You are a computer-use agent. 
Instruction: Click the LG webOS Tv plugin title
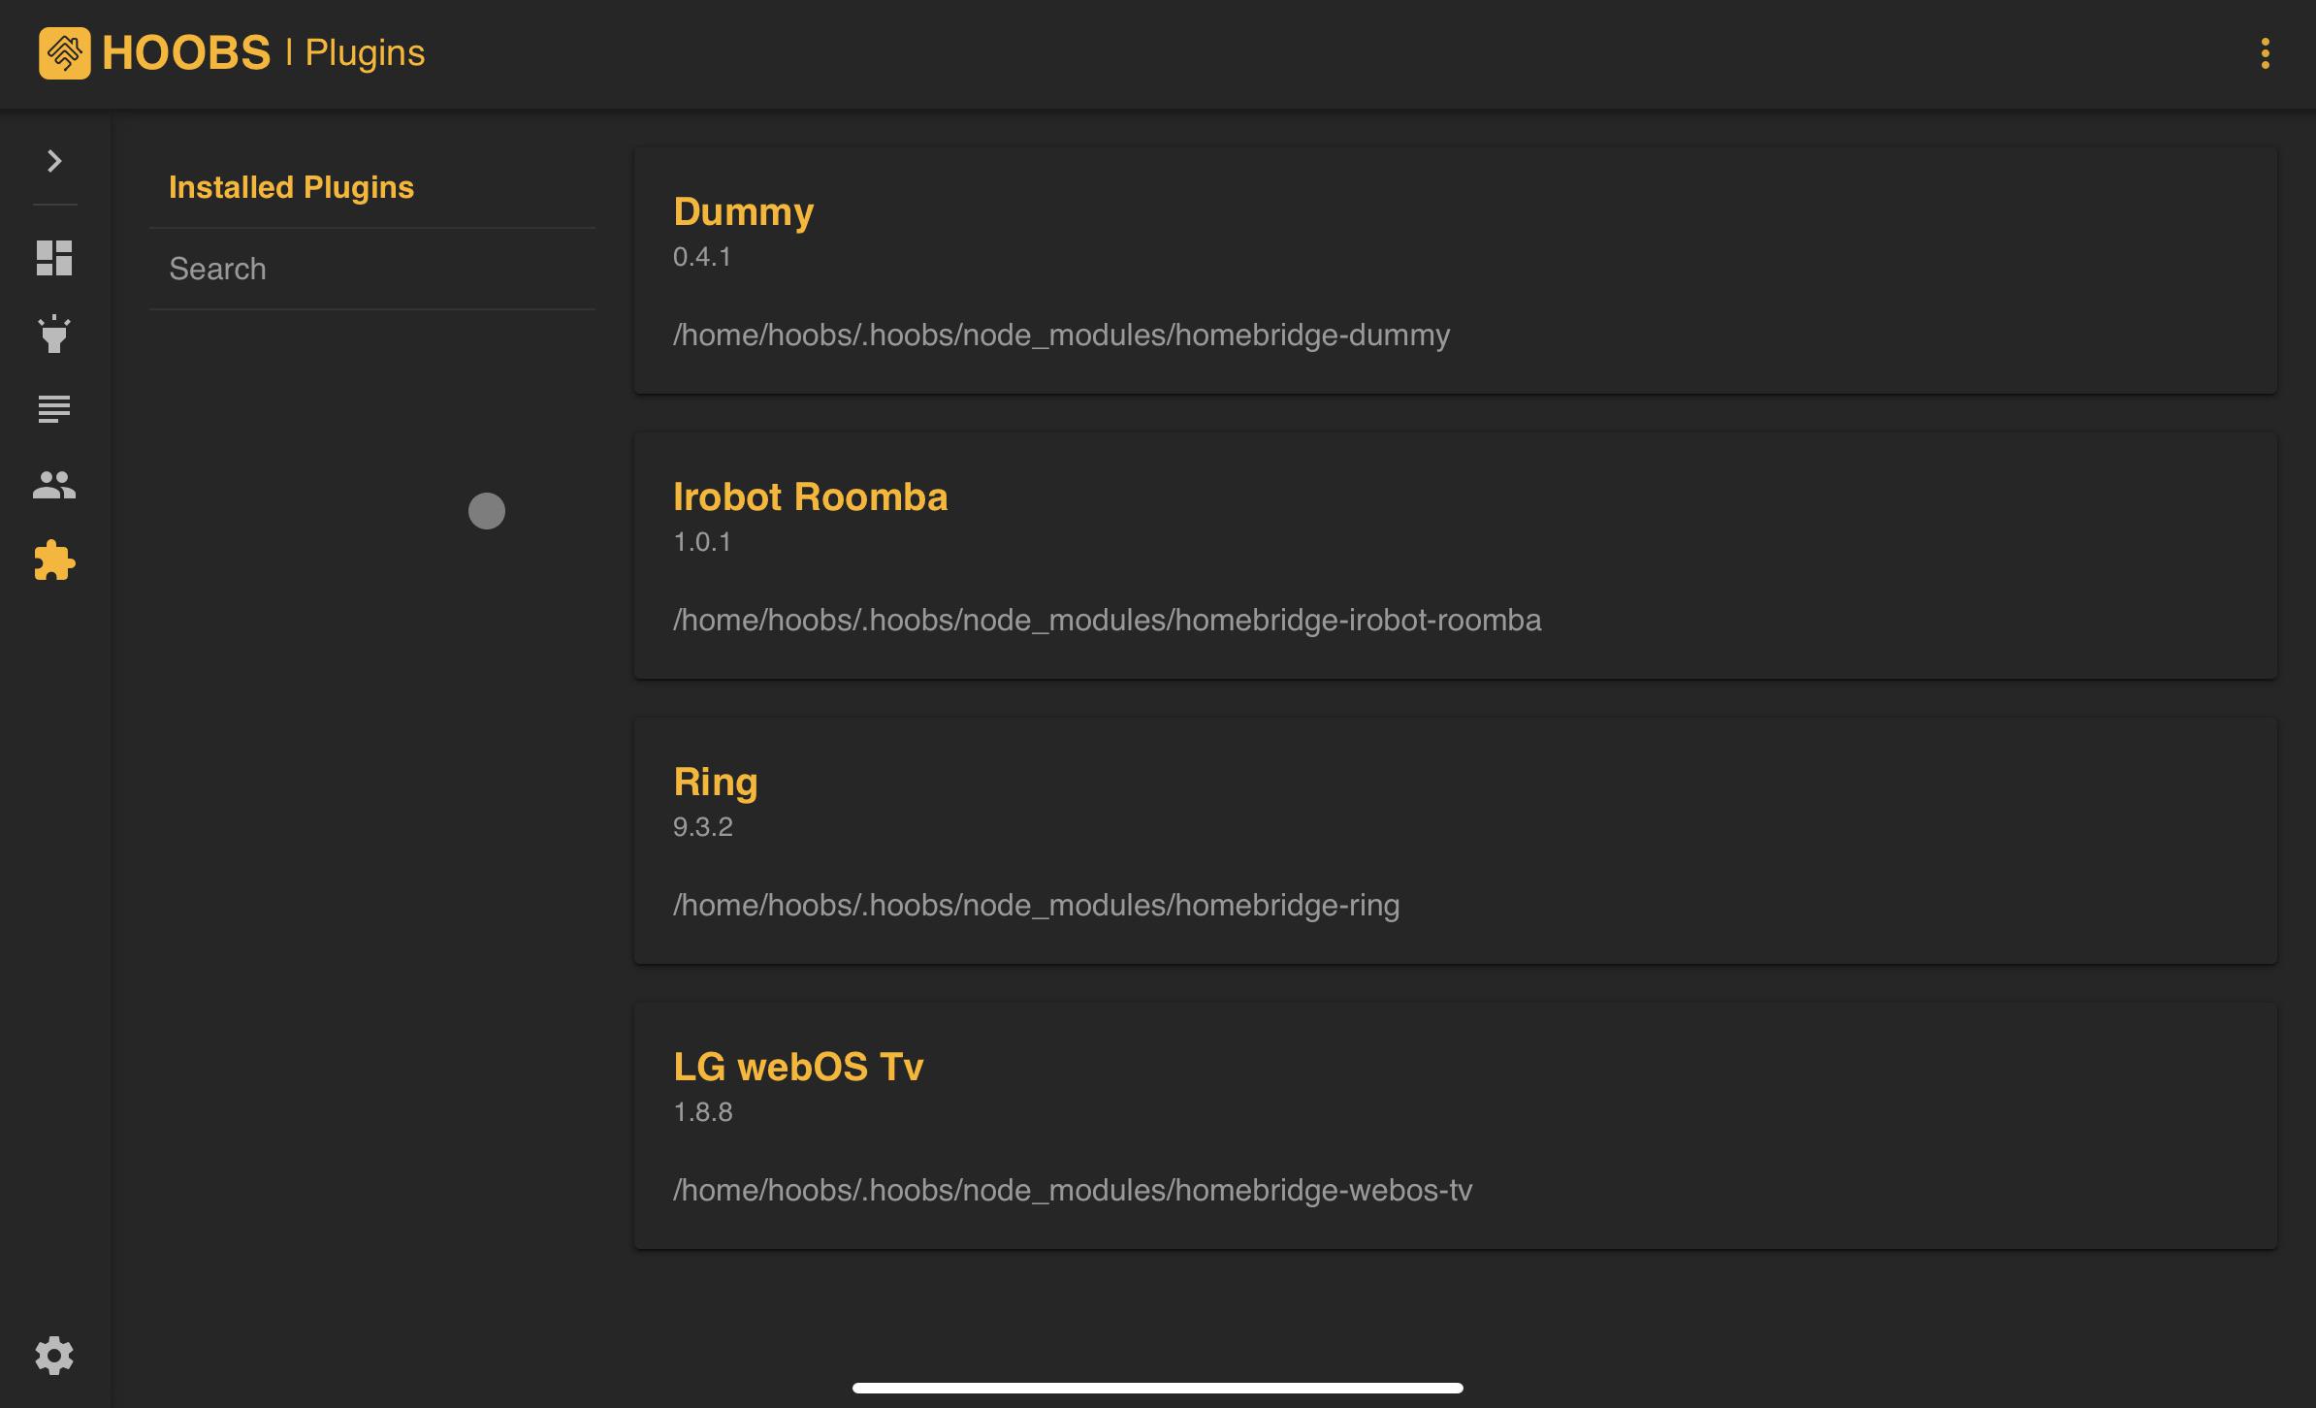pyautogui.click(x=798, y=1065)
